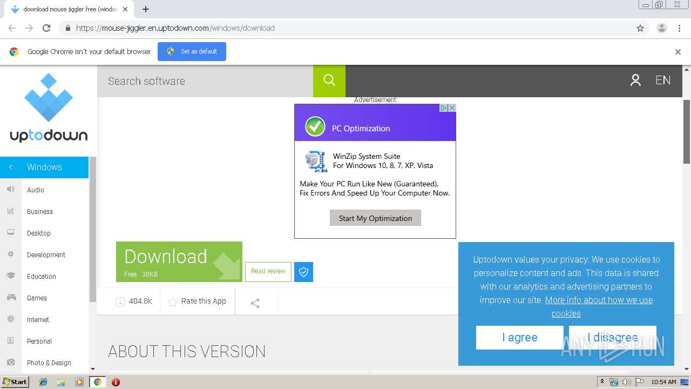Click Rate this App
The image size is (691, 389).
(x=197, y=301)
